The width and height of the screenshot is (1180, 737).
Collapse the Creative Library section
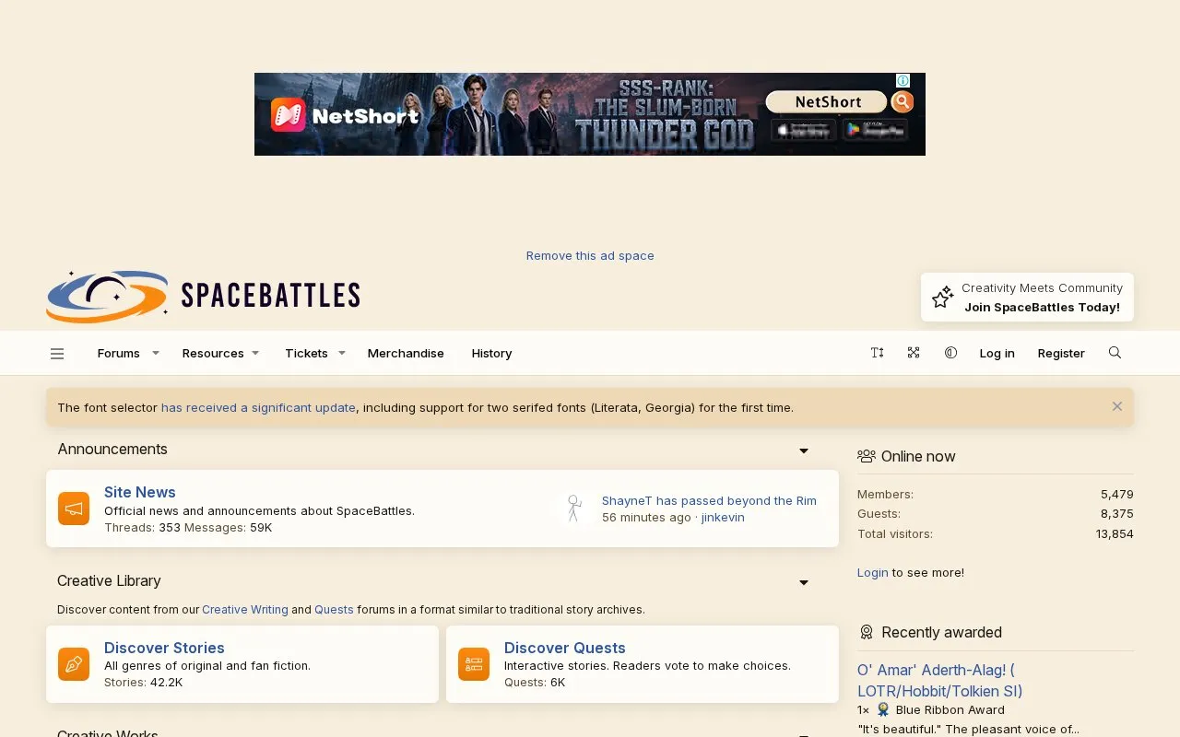(x=804, y=582)
